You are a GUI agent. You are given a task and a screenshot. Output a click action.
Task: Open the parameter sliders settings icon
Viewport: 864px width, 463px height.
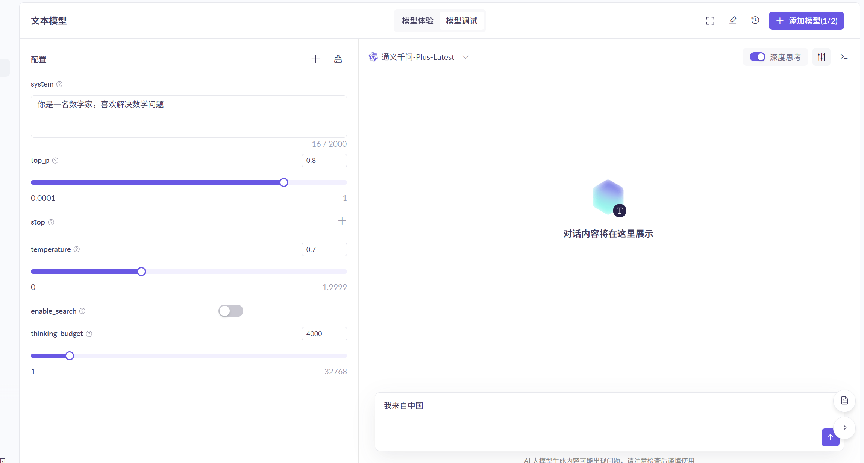(821, 57)
